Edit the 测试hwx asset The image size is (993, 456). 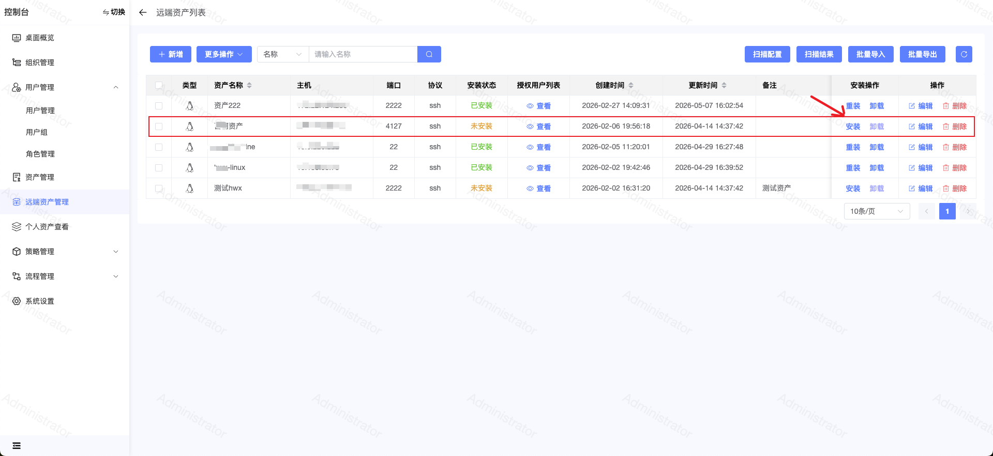[x=921, y=188]
